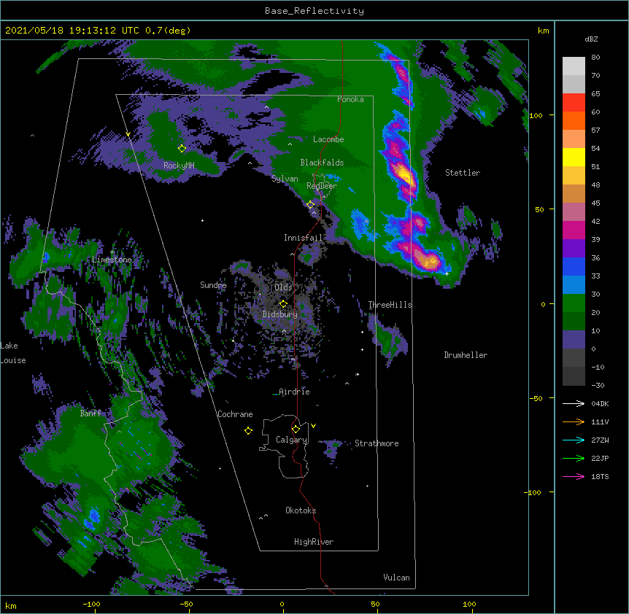Click the yellow diamond marker below RedDeer
Screen dimensions: 629x614
coord(310,205)
